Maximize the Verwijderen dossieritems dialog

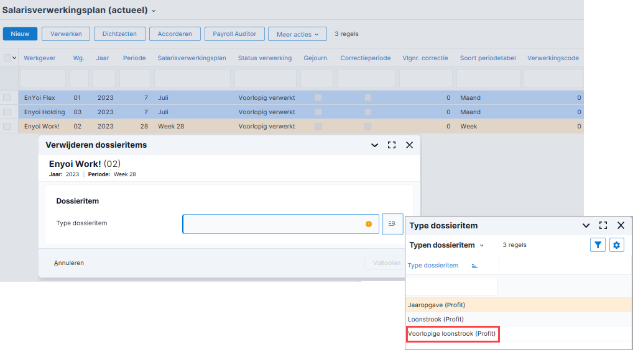(392, 145)
